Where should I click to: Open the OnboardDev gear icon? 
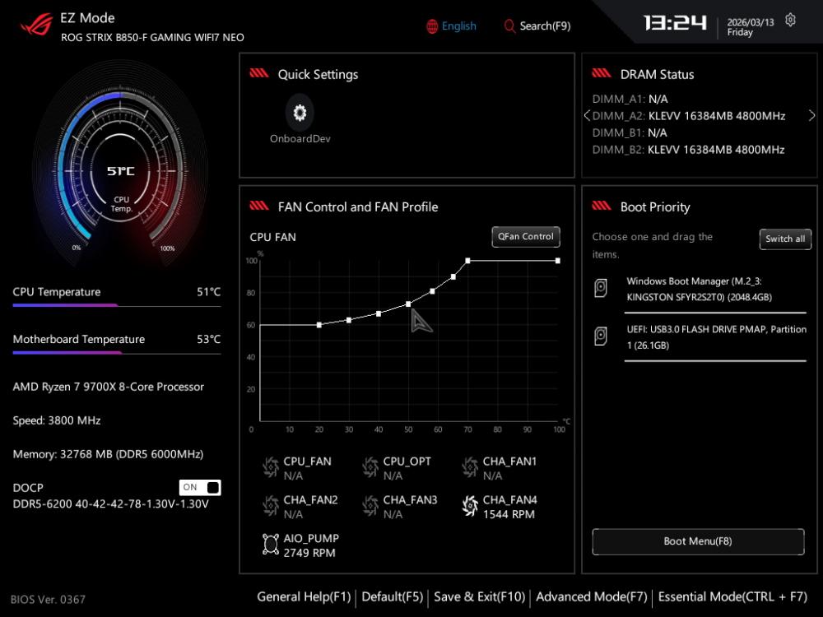coord(300,114)
